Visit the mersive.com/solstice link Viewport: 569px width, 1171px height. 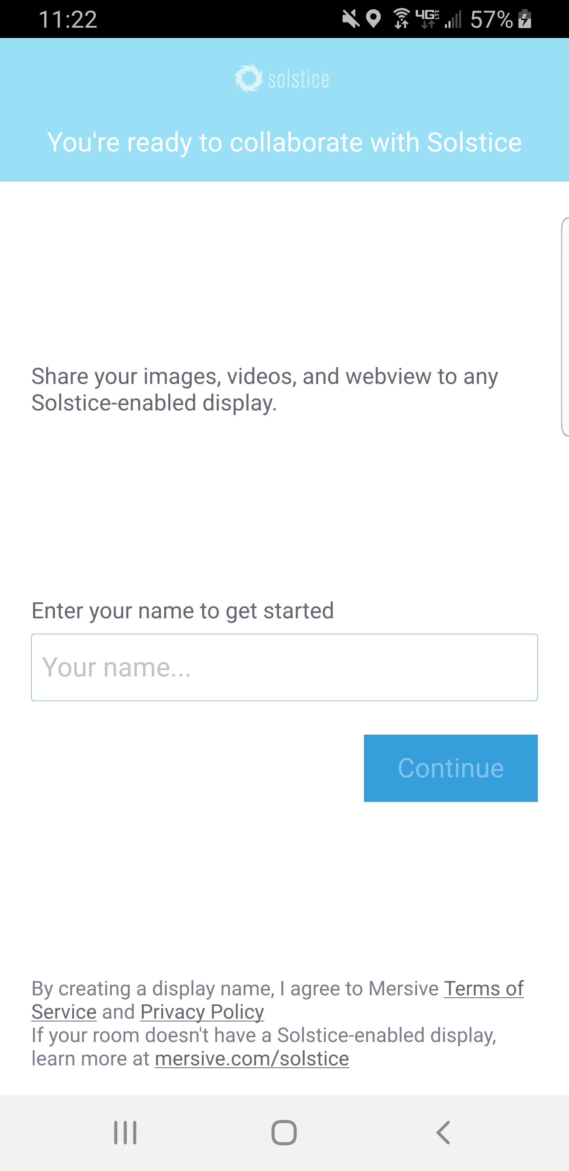click(x=252, y=1059)
